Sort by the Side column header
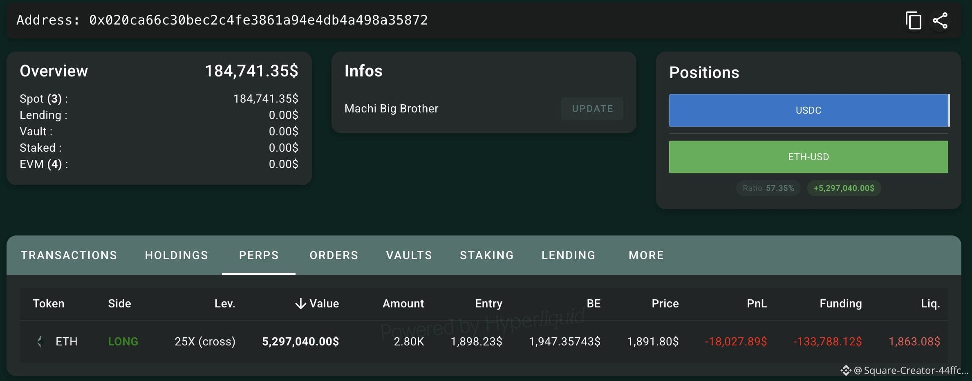The height and width of the screenshot is (381, 972). [120, 303]
